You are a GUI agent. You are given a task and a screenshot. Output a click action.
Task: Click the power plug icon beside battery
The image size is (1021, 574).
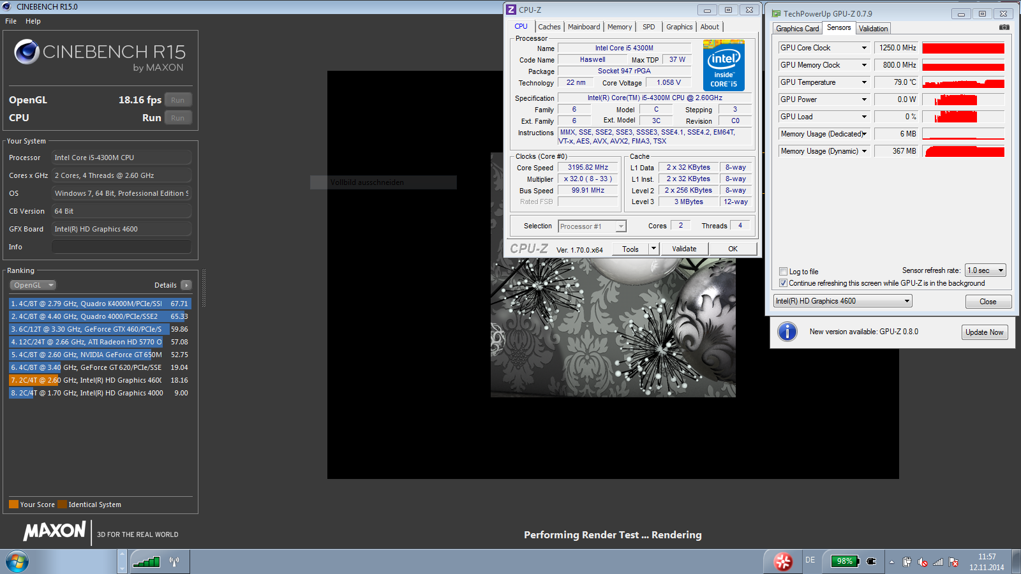[x=872, y=561]
